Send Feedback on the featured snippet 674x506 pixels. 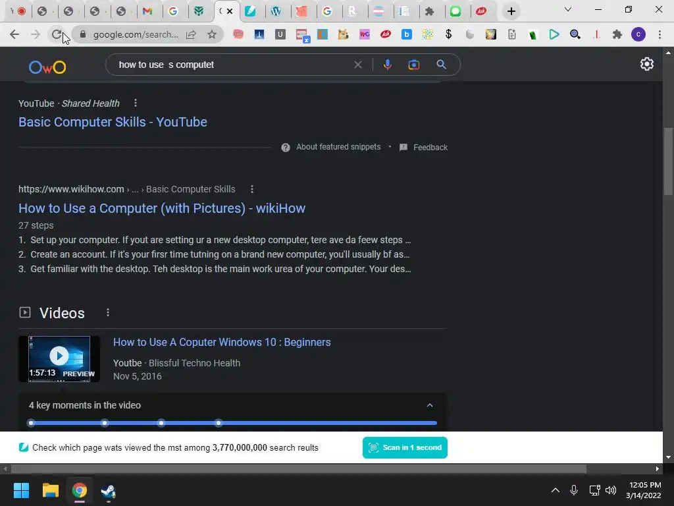(423, 147)
